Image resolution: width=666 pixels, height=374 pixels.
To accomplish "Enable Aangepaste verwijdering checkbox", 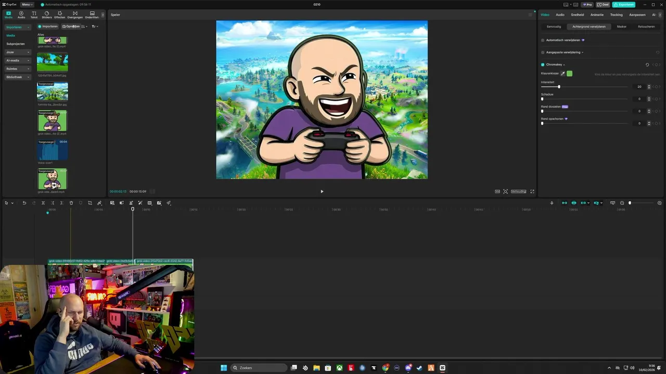I will pos(543,52).
